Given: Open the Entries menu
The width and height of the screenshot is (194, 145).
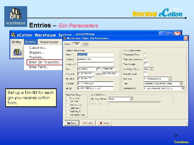Looking at the screenshot, I should tap(31, 42).
